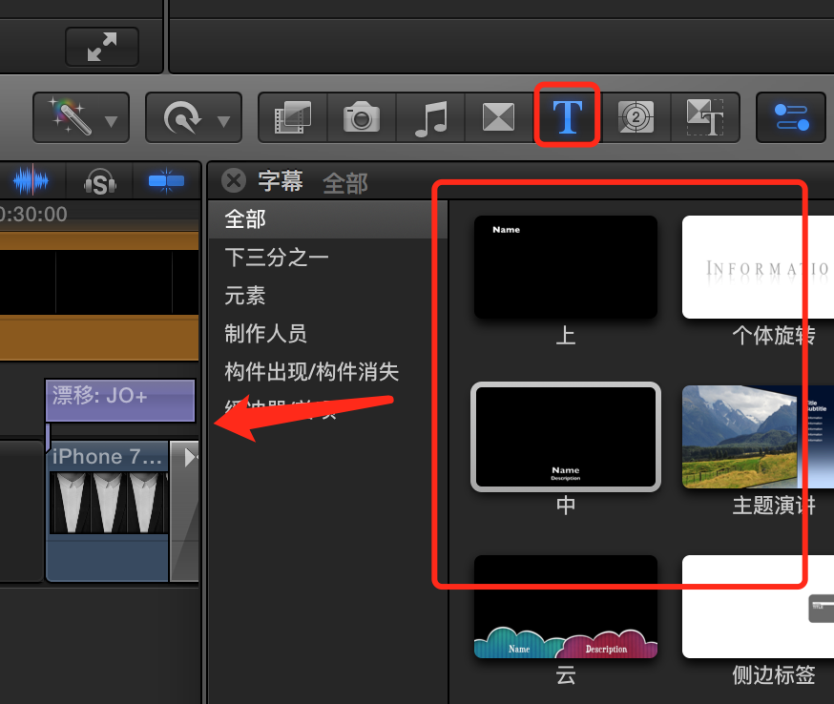Select the 侧边标签 title thumbnail
This screenshot has height=704, width=834.
[758, 607]
